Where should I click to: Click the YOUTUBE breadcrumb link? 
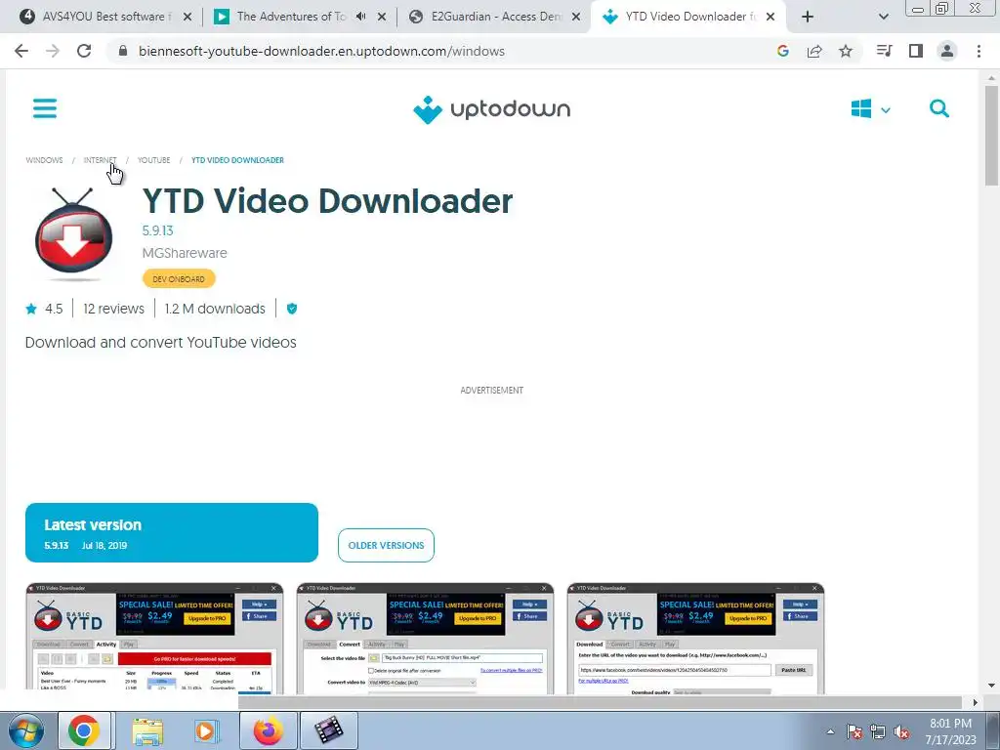(x=153, y=160)
